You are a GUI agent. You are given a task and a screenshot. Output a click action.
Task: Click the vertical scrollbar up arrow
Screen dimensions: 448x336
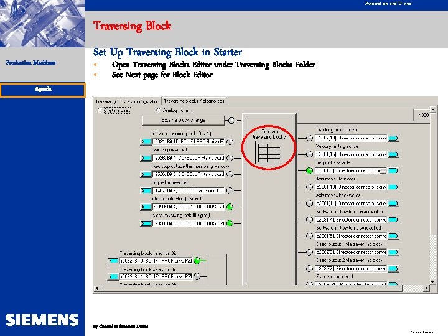433,109
